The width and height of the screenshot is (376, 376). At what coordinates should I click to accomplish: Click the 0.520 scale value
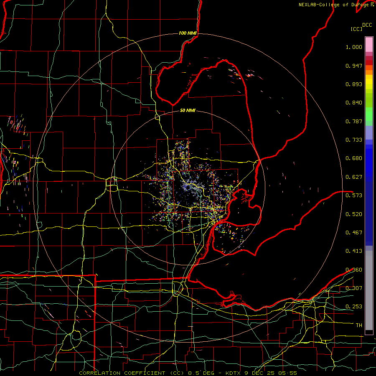354,214
